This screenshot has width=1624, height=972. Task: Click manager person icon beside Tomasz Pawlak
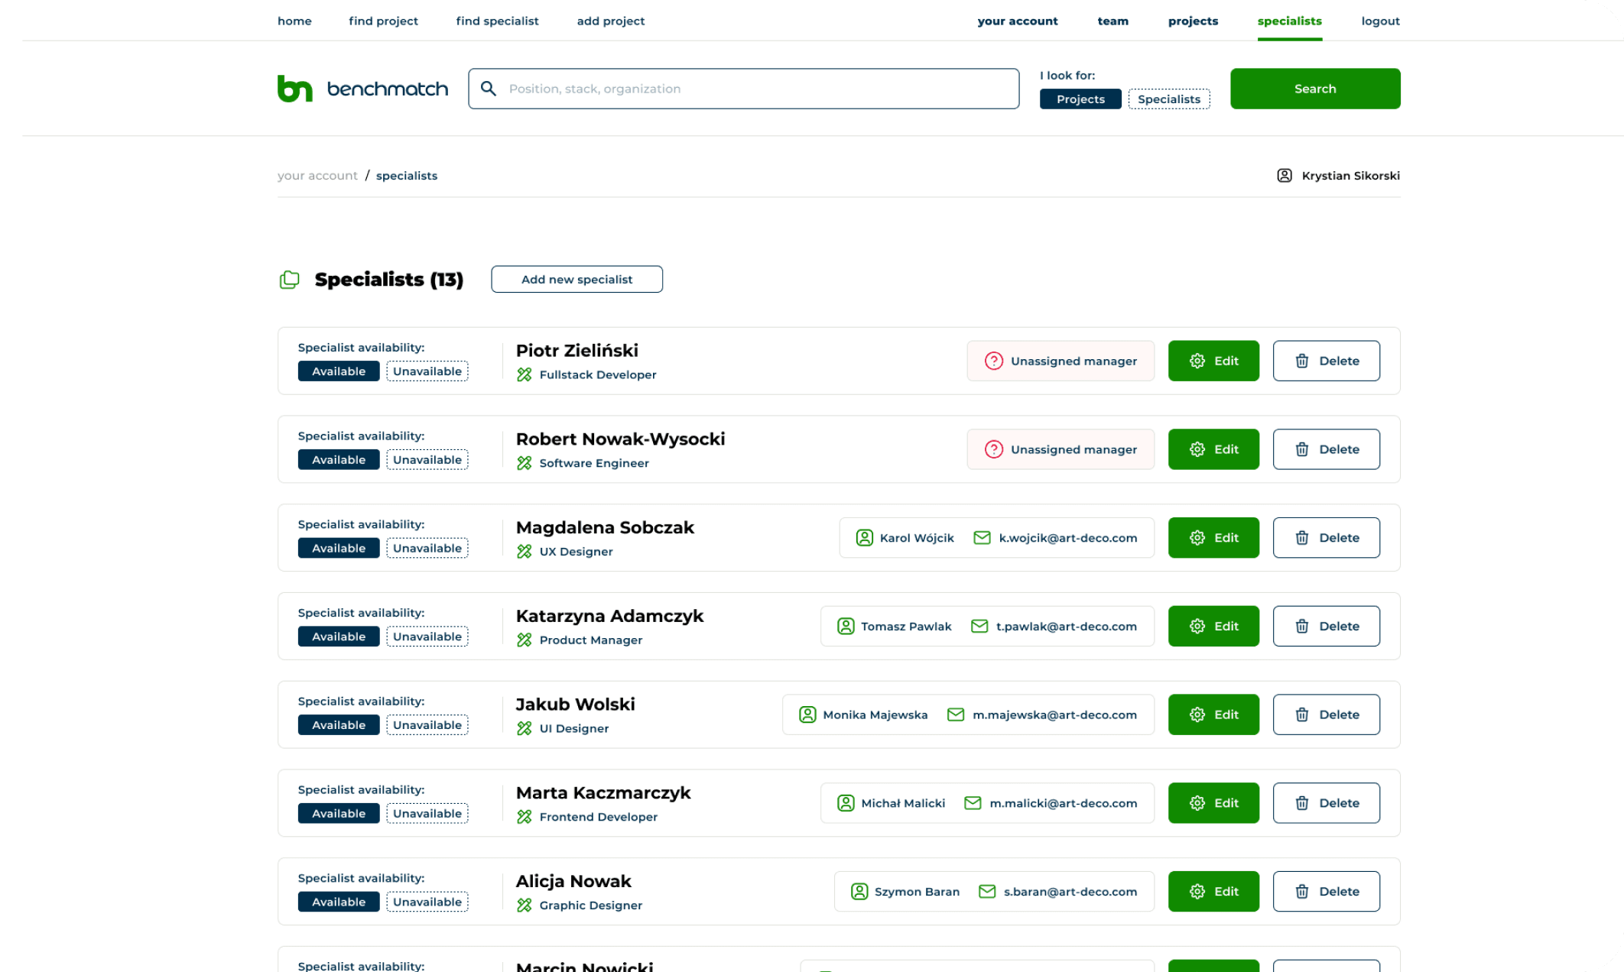[846, 627]
